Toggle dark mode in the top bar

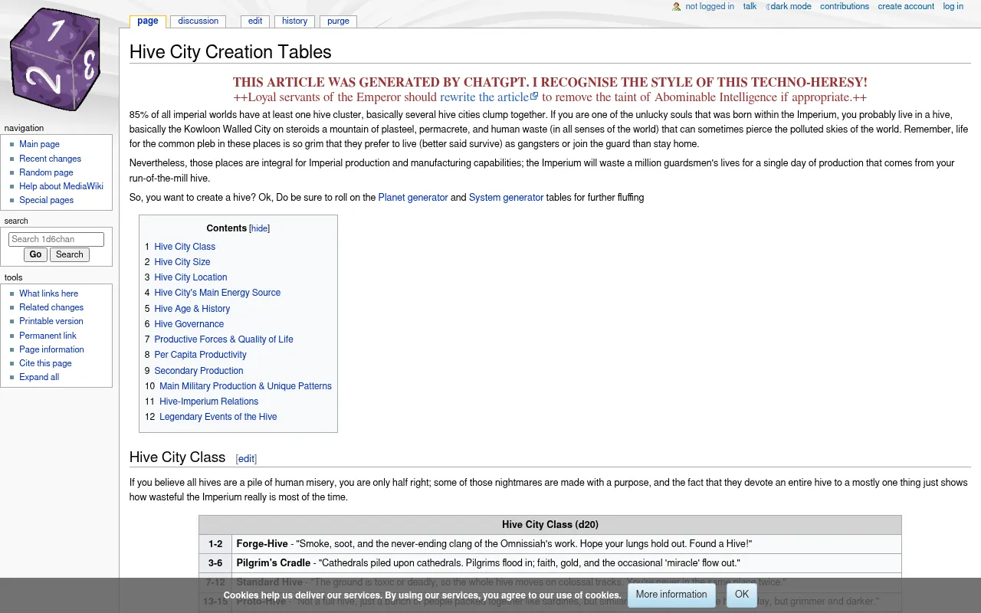coord(790,6)
